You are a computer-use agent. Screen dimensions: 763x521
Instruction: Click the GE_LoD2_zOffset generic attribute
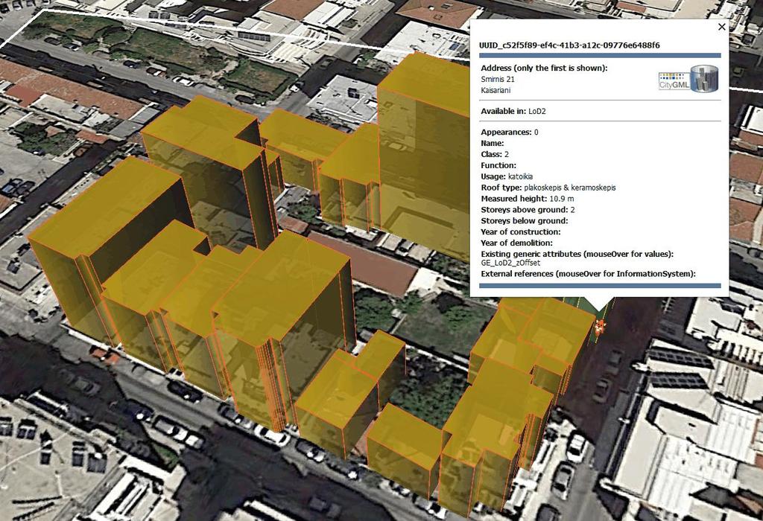[510, 263]
